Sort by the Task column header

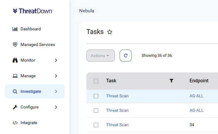coord(111,81)
